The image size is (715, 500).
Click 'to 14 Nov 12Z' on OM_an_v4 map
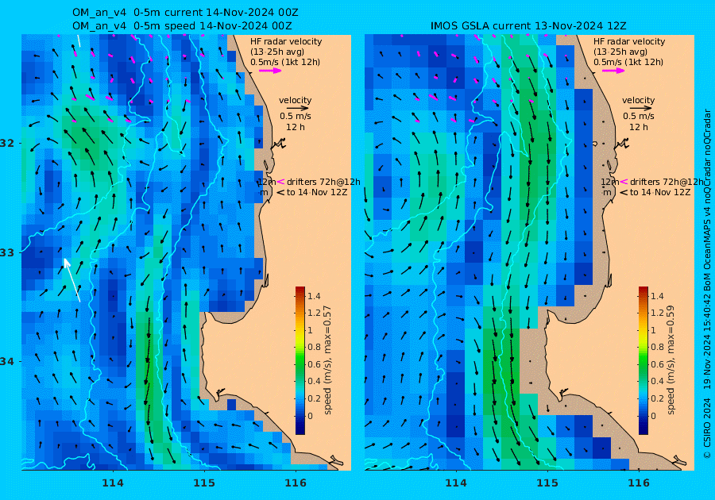317,193
